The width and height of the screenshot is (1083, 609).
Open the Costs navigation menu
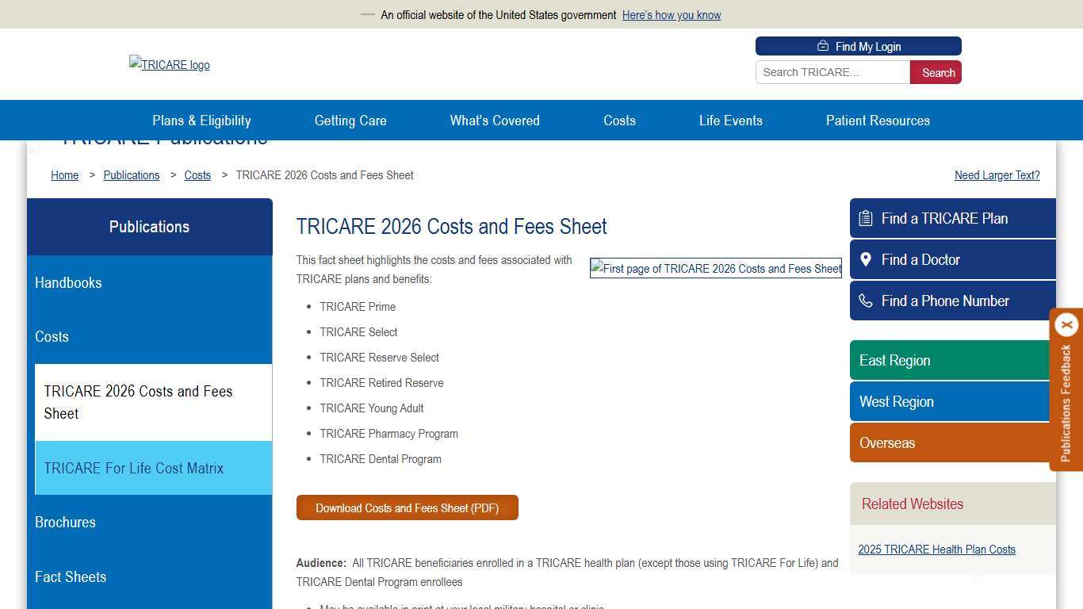619,121
